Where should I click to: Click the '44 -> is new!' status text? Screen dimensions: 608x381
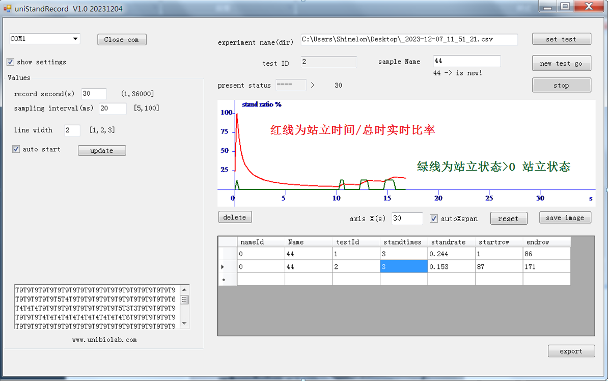(458, 73)
